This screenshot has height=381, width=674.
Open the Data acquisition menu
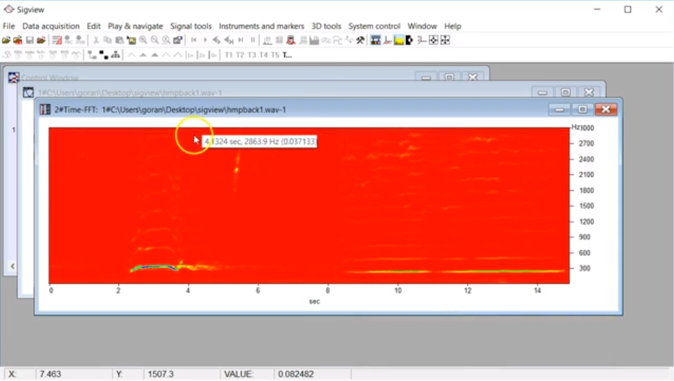51,26
